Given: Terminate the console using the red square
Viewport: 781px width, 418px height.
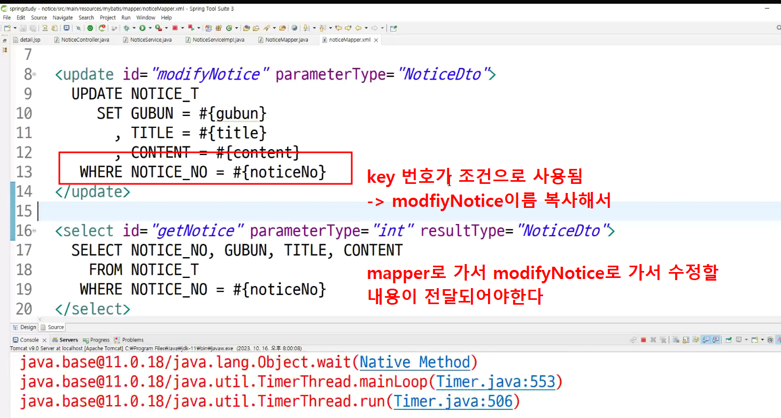Looking at the screenshot, I should click(x=643, y=340).
